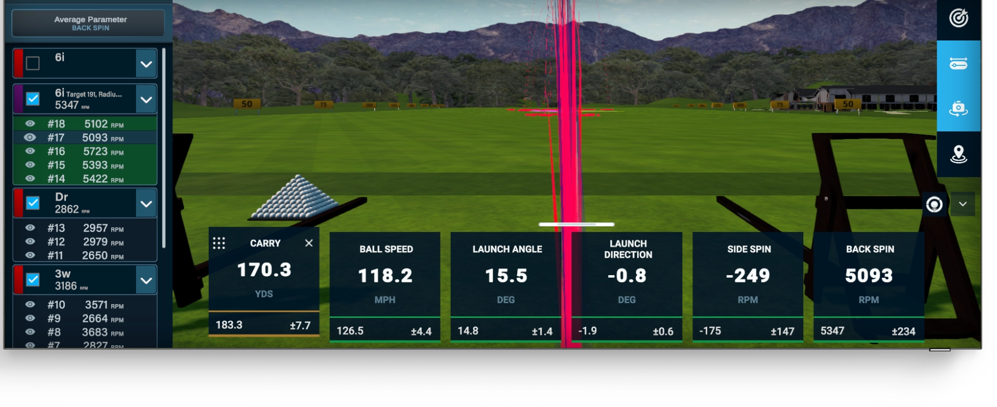Uncheck the 3w club checkbox
Viewport: 997px width, 407px height.
[33, 280]
